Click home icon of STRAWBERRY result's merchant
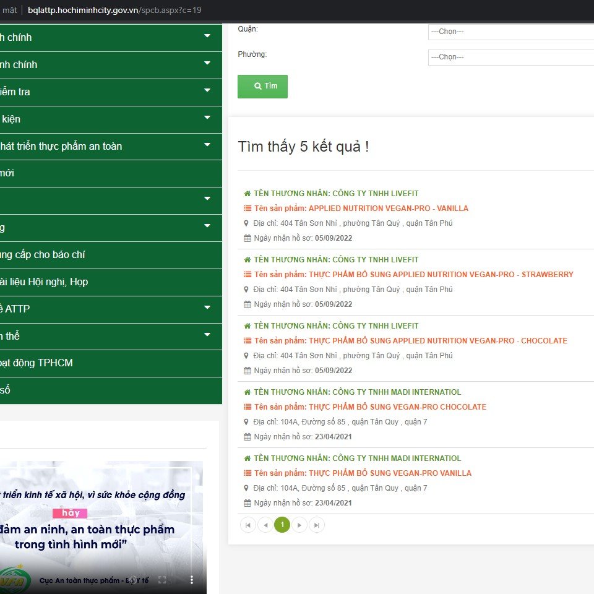594x594 pixels. 247,260
